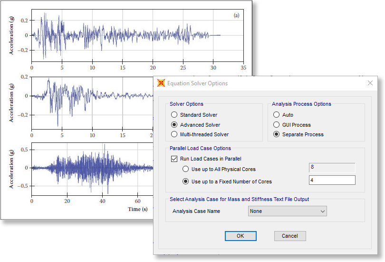This screenshot has width=385, height=262.
Task: Select the Standard Solver option
Action: click(174, 115)
